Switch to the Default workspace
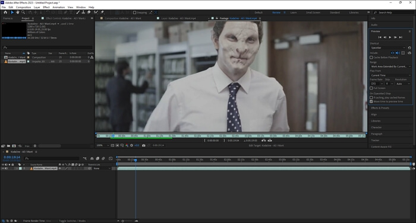 (x=259, y=12)
